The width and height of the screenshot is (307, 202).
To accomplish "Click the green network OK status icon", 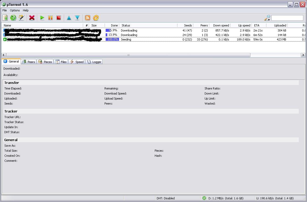I will pos(204,198).
